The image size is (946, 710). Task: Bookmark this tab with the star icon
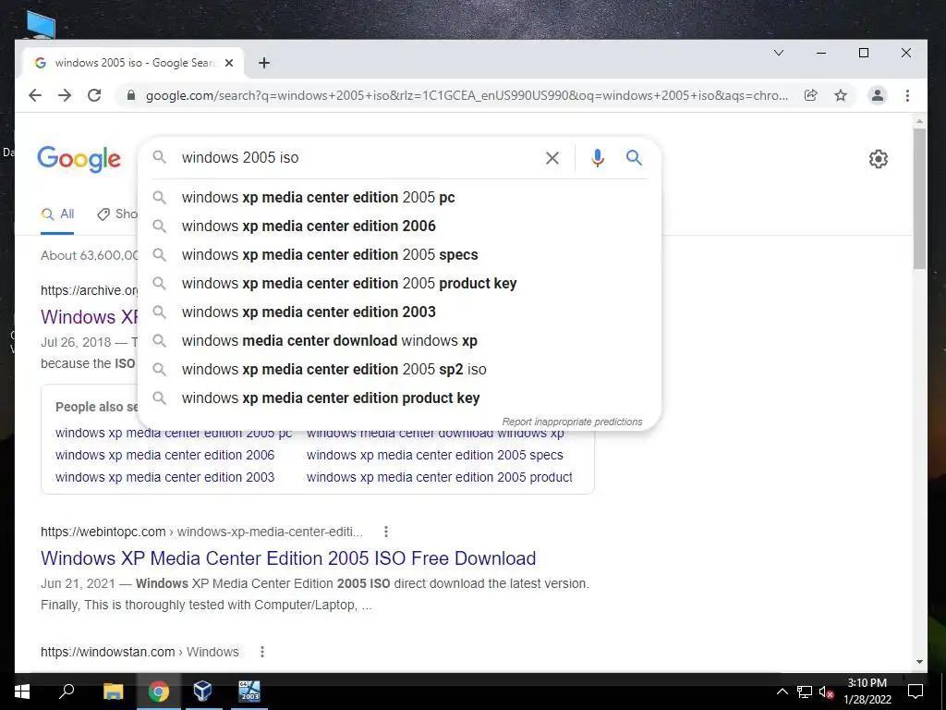coord(841,95)
